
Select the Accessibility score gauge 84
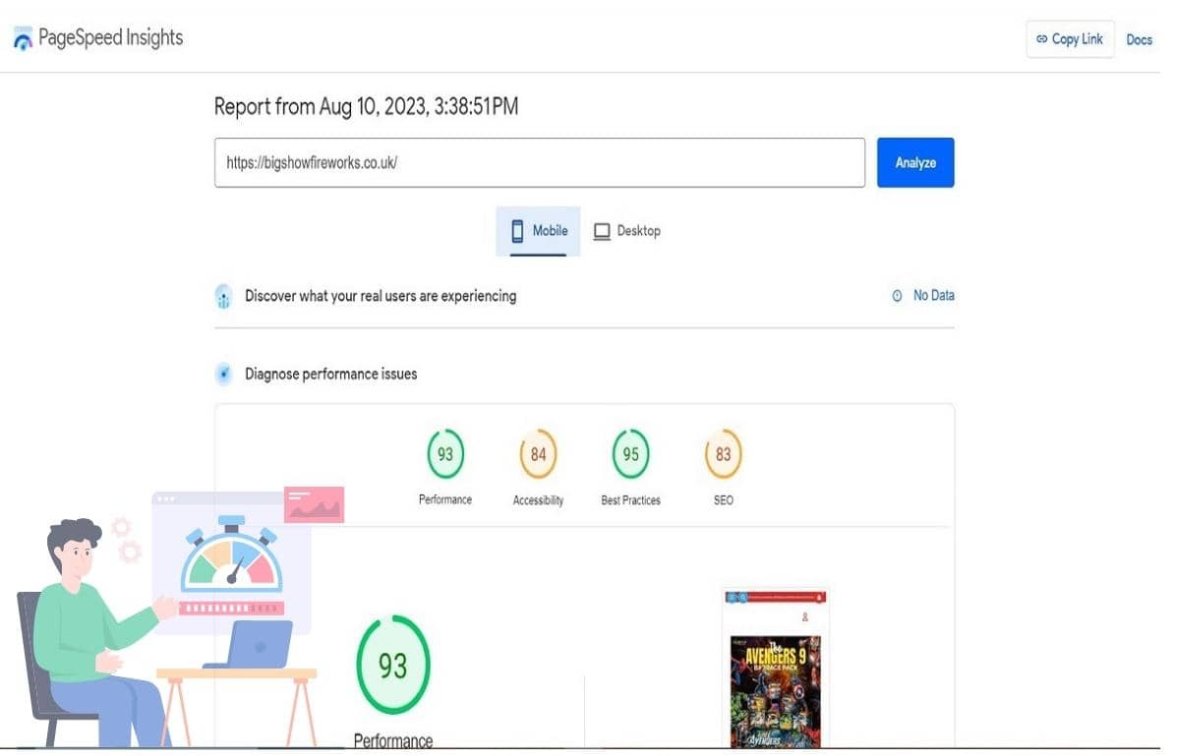pyautogui.click(x=538, y=455)
